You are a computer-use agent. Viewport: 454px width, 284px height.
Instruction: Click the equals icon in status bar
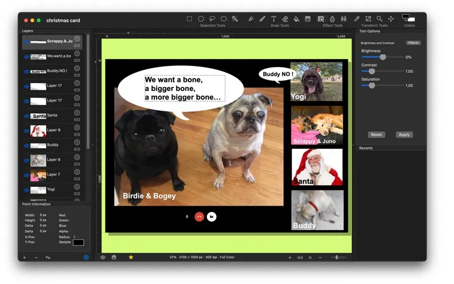310,257
